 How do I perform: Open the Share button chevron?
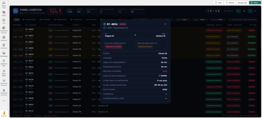[259, 3]
